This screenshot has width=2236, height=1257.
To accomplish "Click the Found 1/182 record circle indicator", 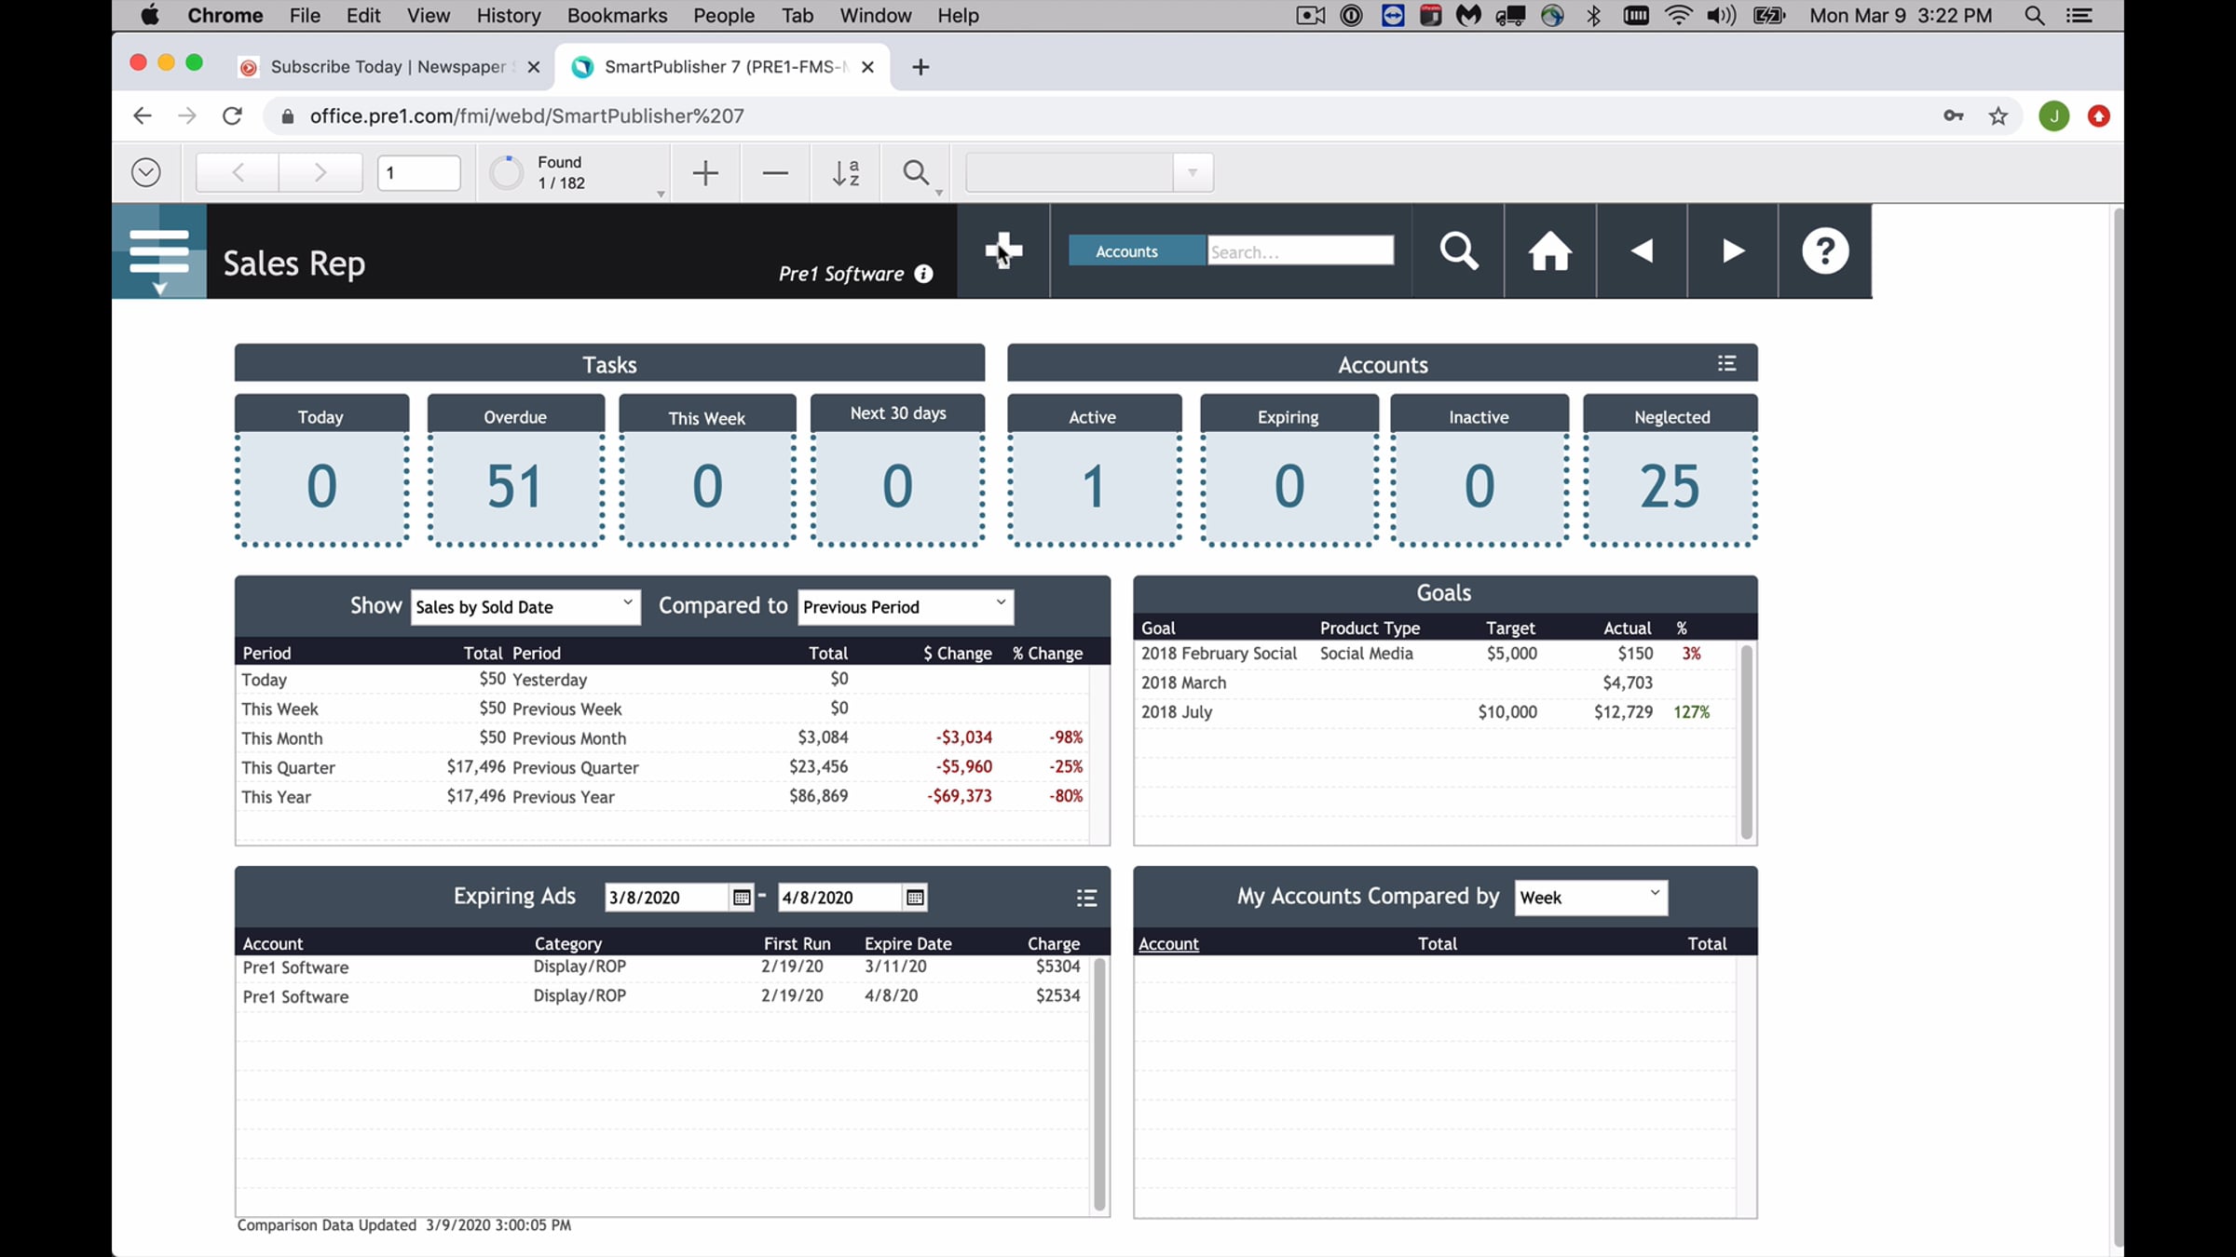I will (x=507, y=173).
